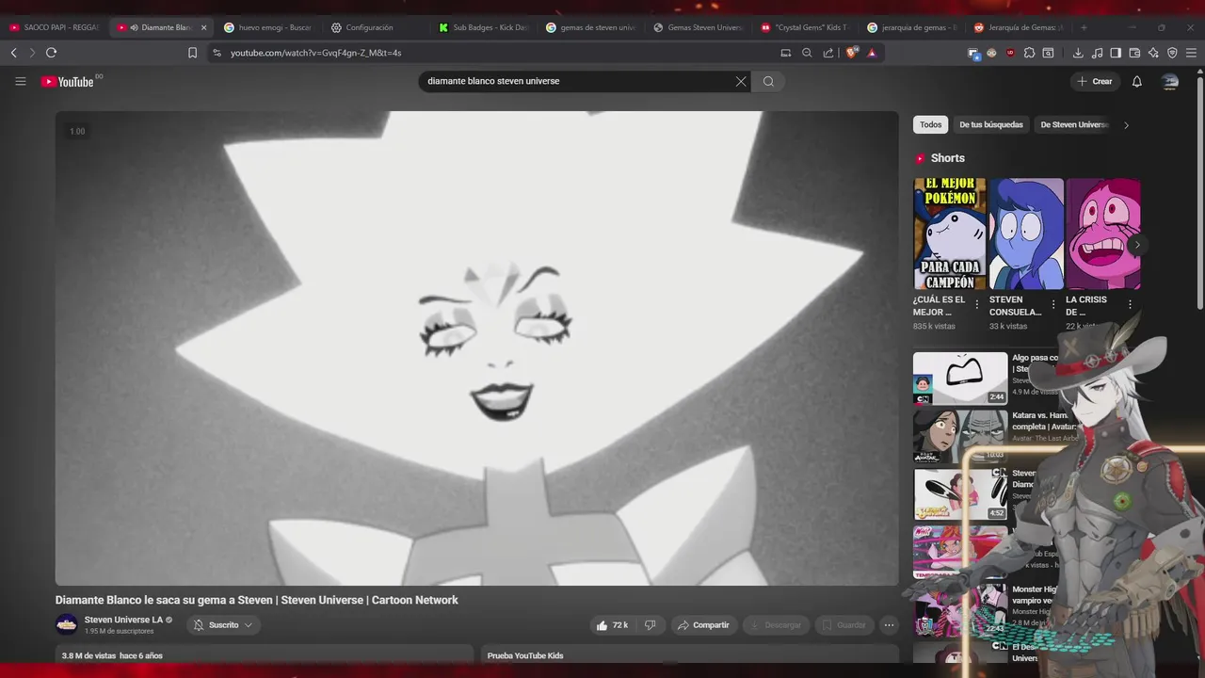Open the 2:44 Algo pasa con video

[x=960, y=379]
